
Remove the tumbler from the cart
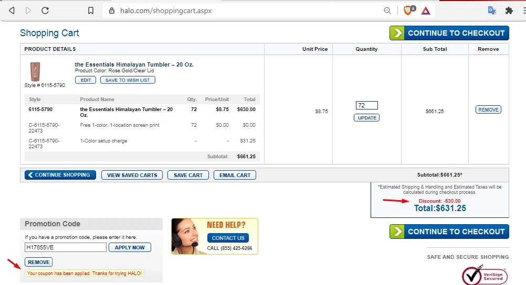(x=488, y=110)
